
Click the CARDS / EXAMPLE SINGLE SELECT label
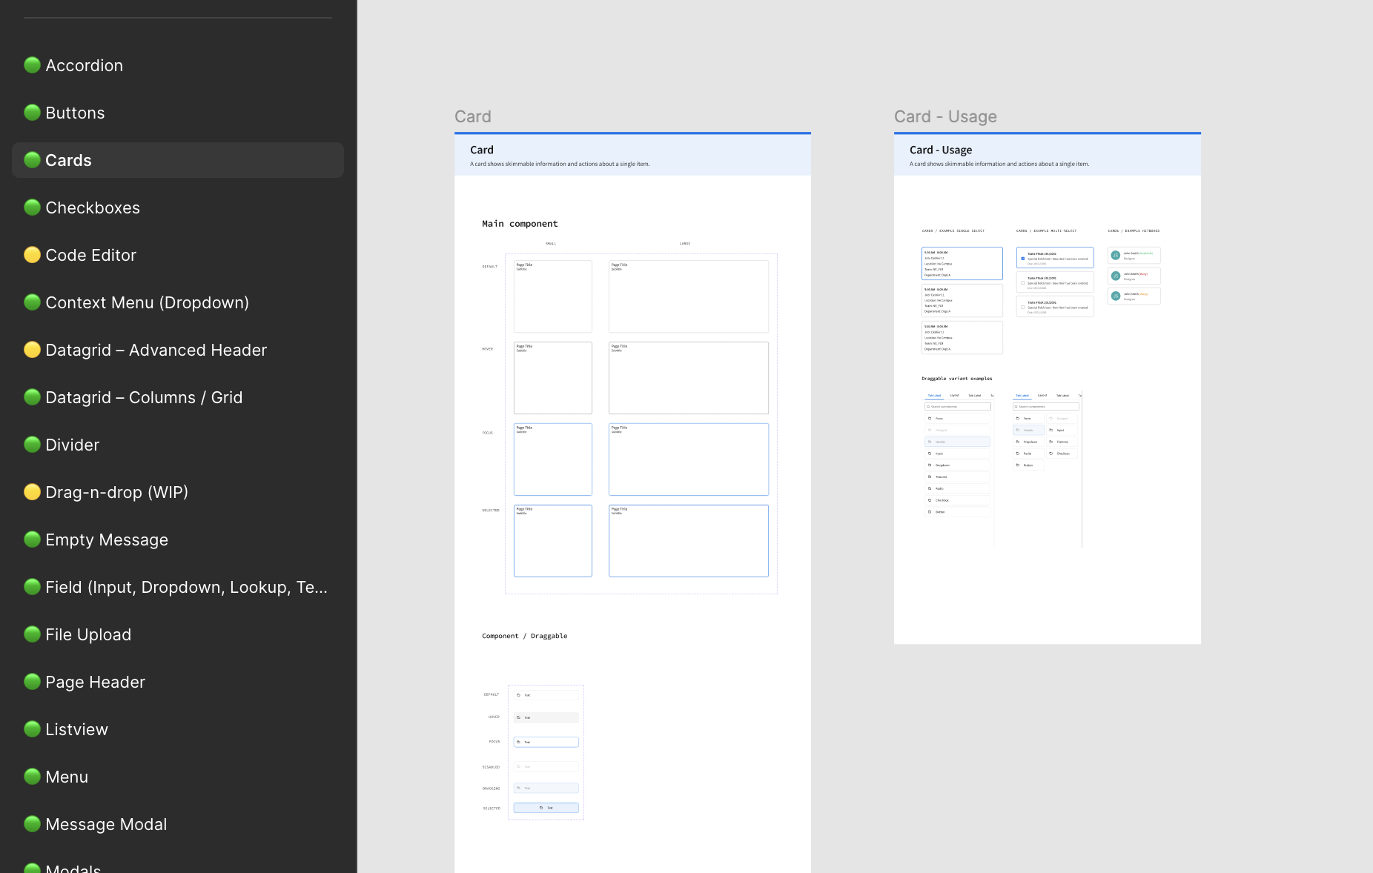tap(953, 231)
